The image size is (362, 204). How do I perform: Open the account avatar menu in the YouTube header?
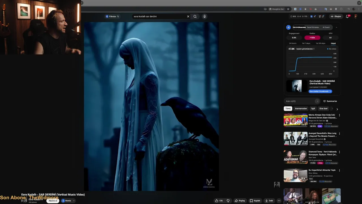click(356, 16)
